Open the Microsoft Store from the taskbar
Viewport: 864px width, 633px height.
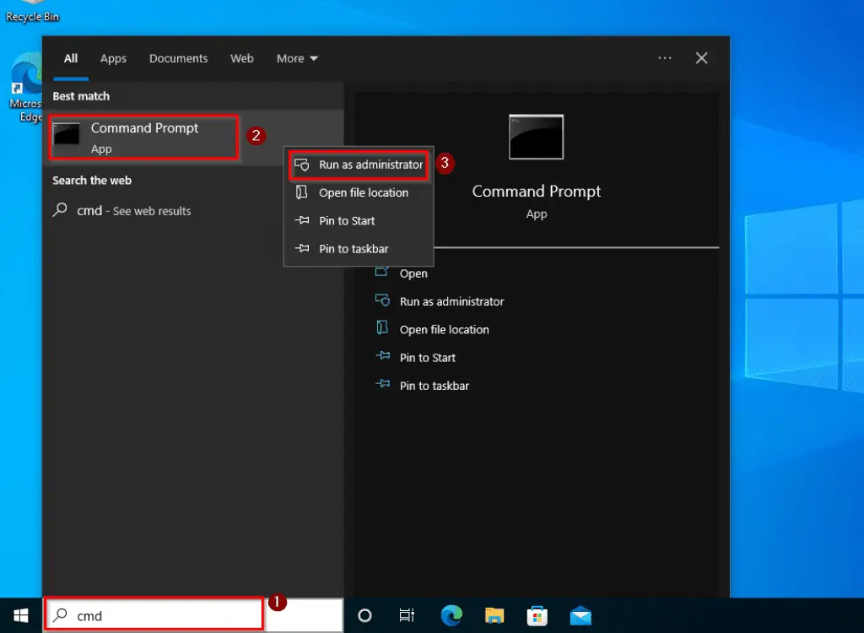point(537,615)
